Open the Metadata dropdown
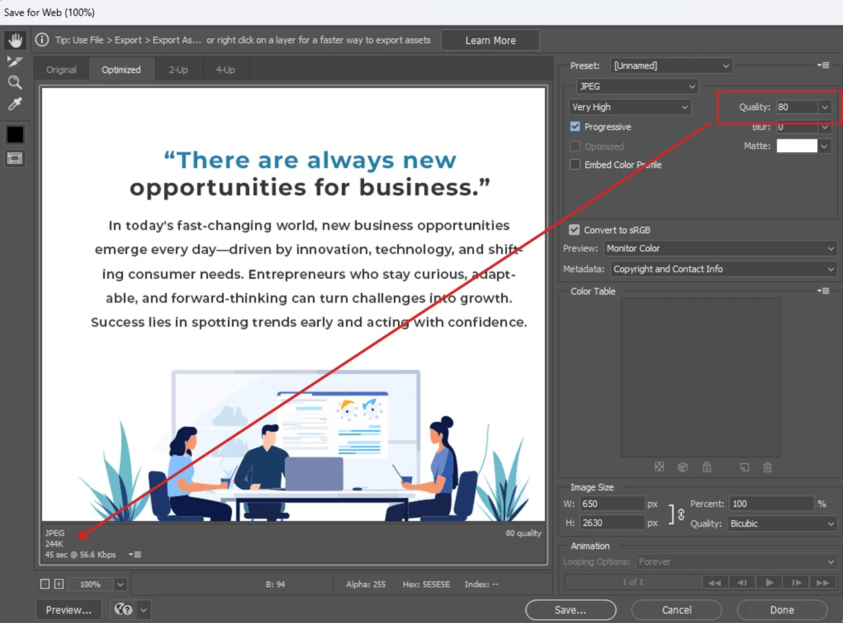The width and height of the screenshot is (843, 623). pyautogui.click(x=724, y=269)
